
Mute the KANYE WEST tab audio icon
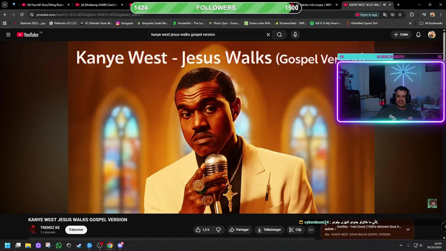pos(384,5)
